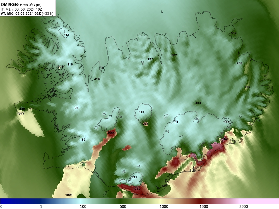The image size is (279, 209).
Task: Click the valid time line "VT: Mið. 05.06.2024 03Z"
Action: point(21,13)
